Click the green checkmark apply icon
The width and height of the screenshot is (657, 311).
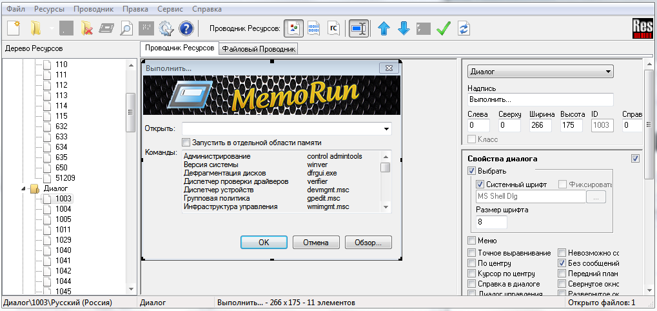444,28
